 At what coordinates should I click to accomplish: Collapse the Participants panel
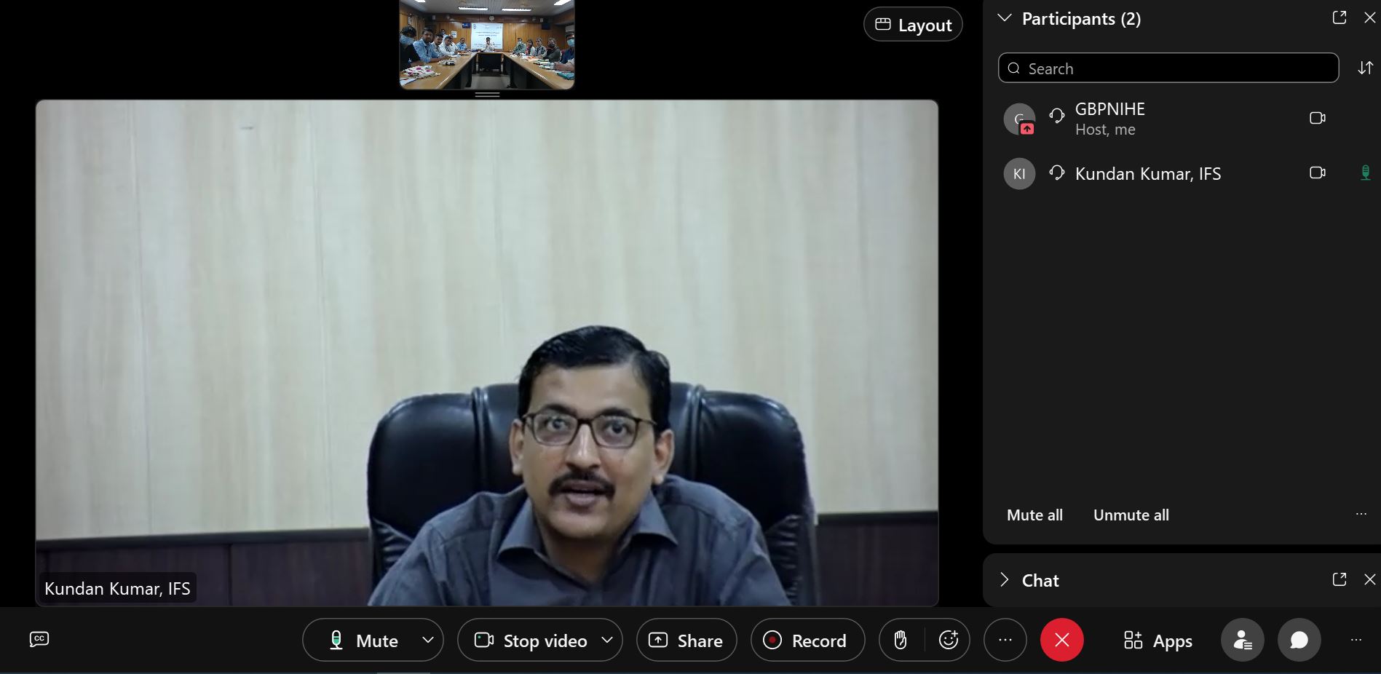tap(1005, 18)
